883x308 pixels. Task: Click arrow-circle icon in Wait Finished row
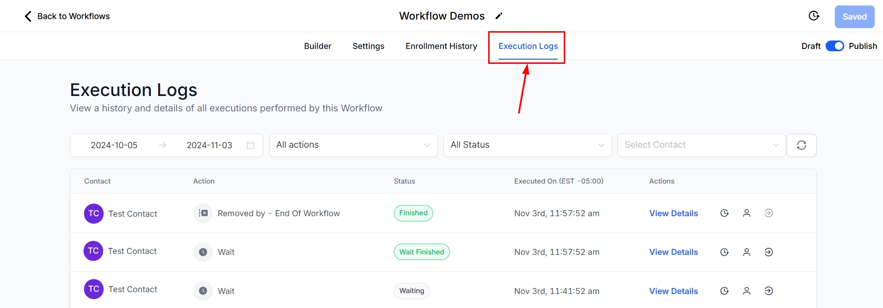coord(769,252)
